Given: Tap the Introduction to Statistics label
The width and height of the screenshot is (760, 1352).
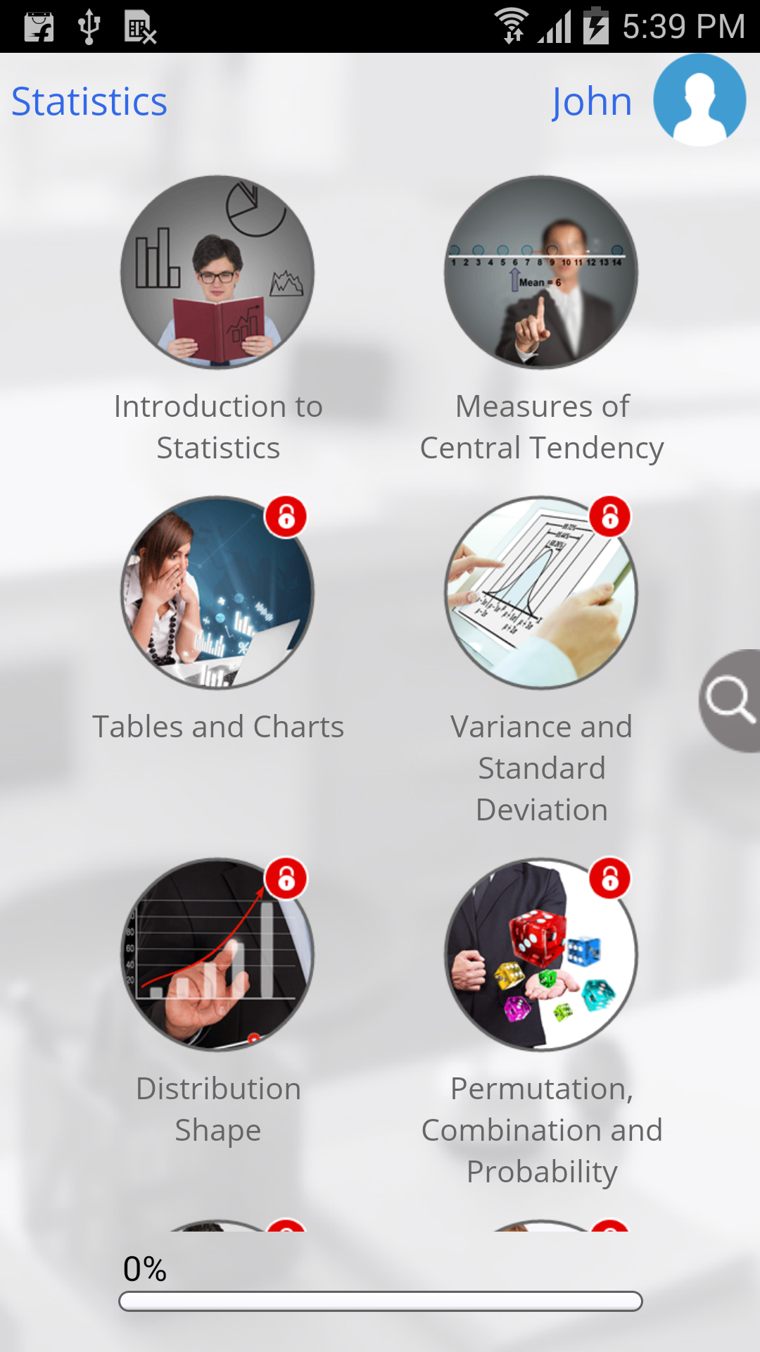Looking at the screenshot, I should [x=218, y=427].
